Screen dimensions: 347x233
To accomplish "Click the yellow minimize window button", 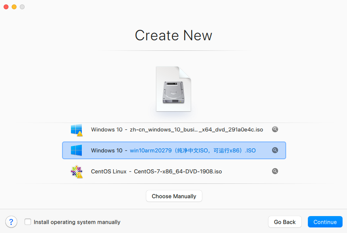I will click(14, 7).
